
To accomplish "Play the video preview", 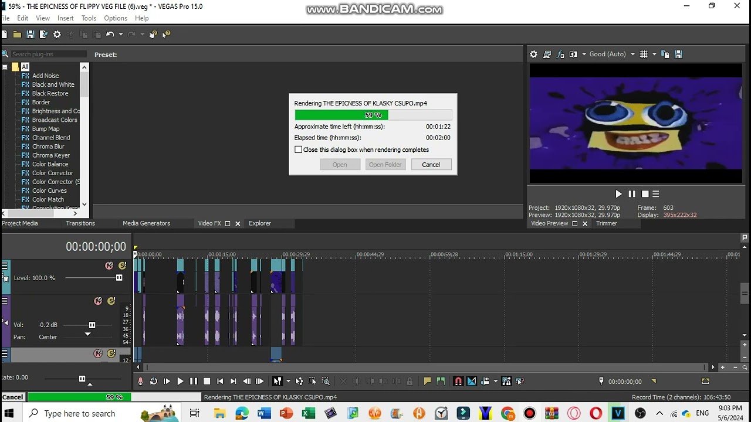I will point(618,194).
